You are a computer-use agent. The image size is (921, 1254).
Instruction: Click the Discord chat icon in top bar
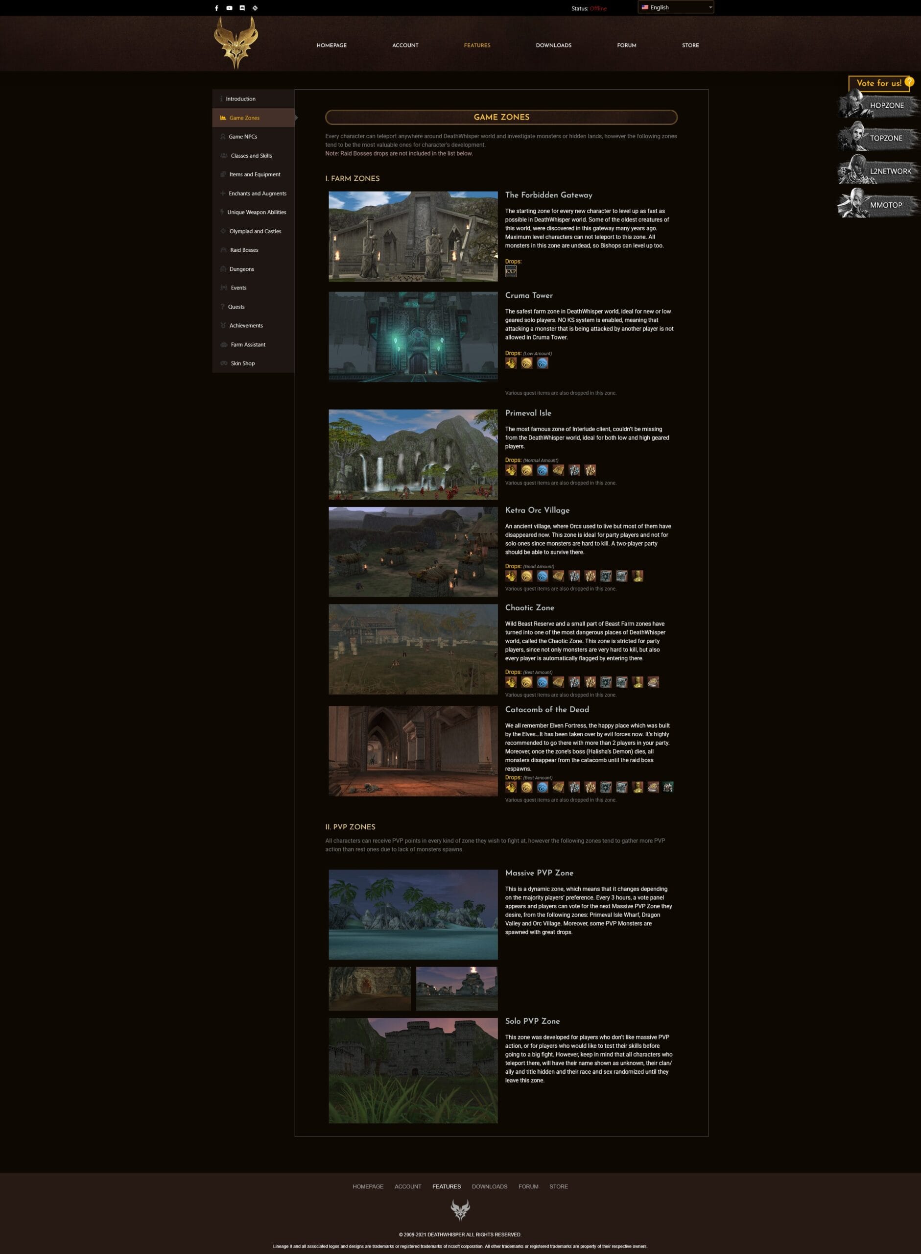point(242,8)
